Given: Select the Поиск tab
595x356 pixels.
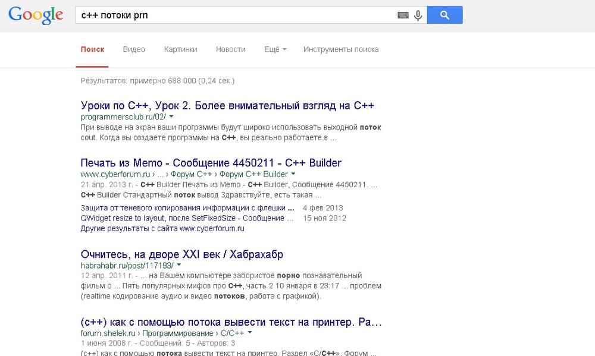Looking at the screenshot, I should pos(92,49).
